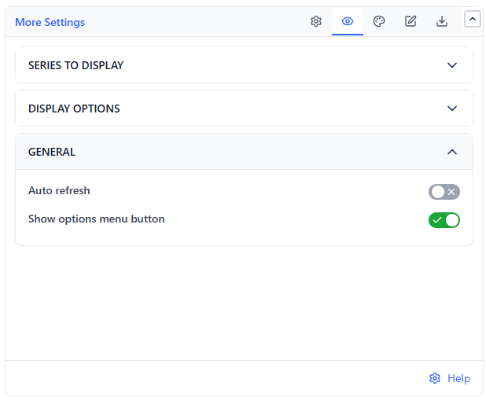Collapse the More Settings panel
The width and height of the screenshot is (486, 401).
tap(473, 19)
